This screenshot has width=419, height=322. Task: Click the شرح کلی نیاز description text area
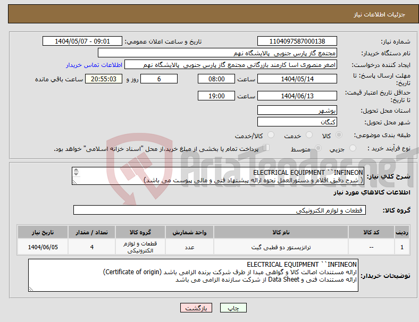[x=218, y=176]
